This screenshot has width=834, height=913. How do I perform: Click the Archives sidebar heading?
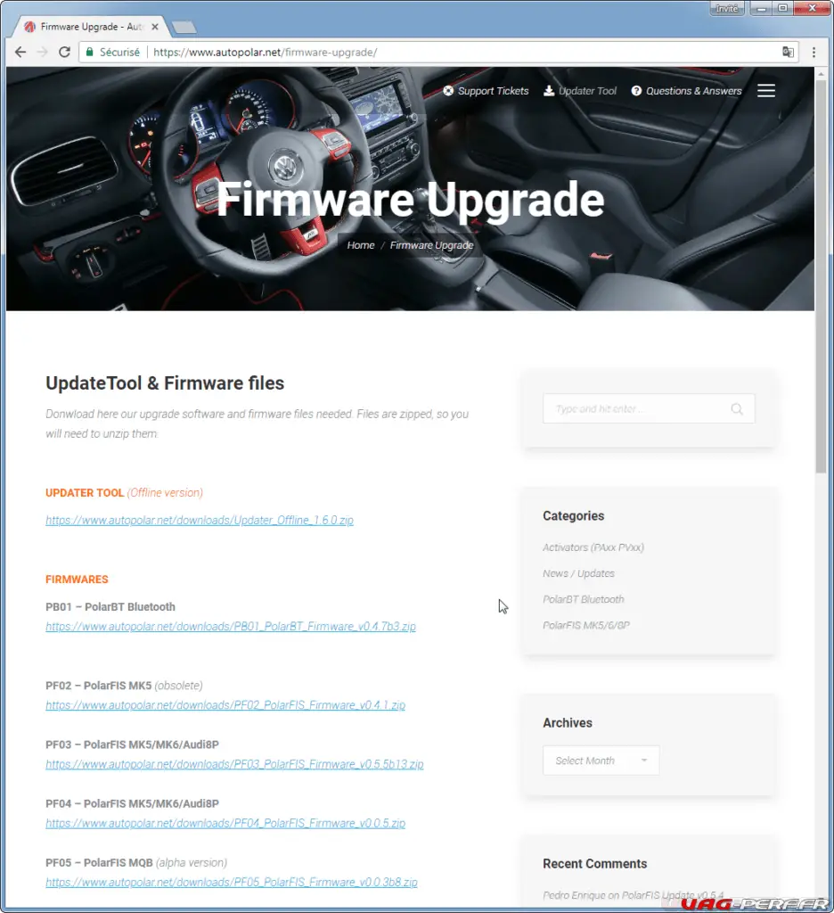pyautogui.click(x=568, y=722)
